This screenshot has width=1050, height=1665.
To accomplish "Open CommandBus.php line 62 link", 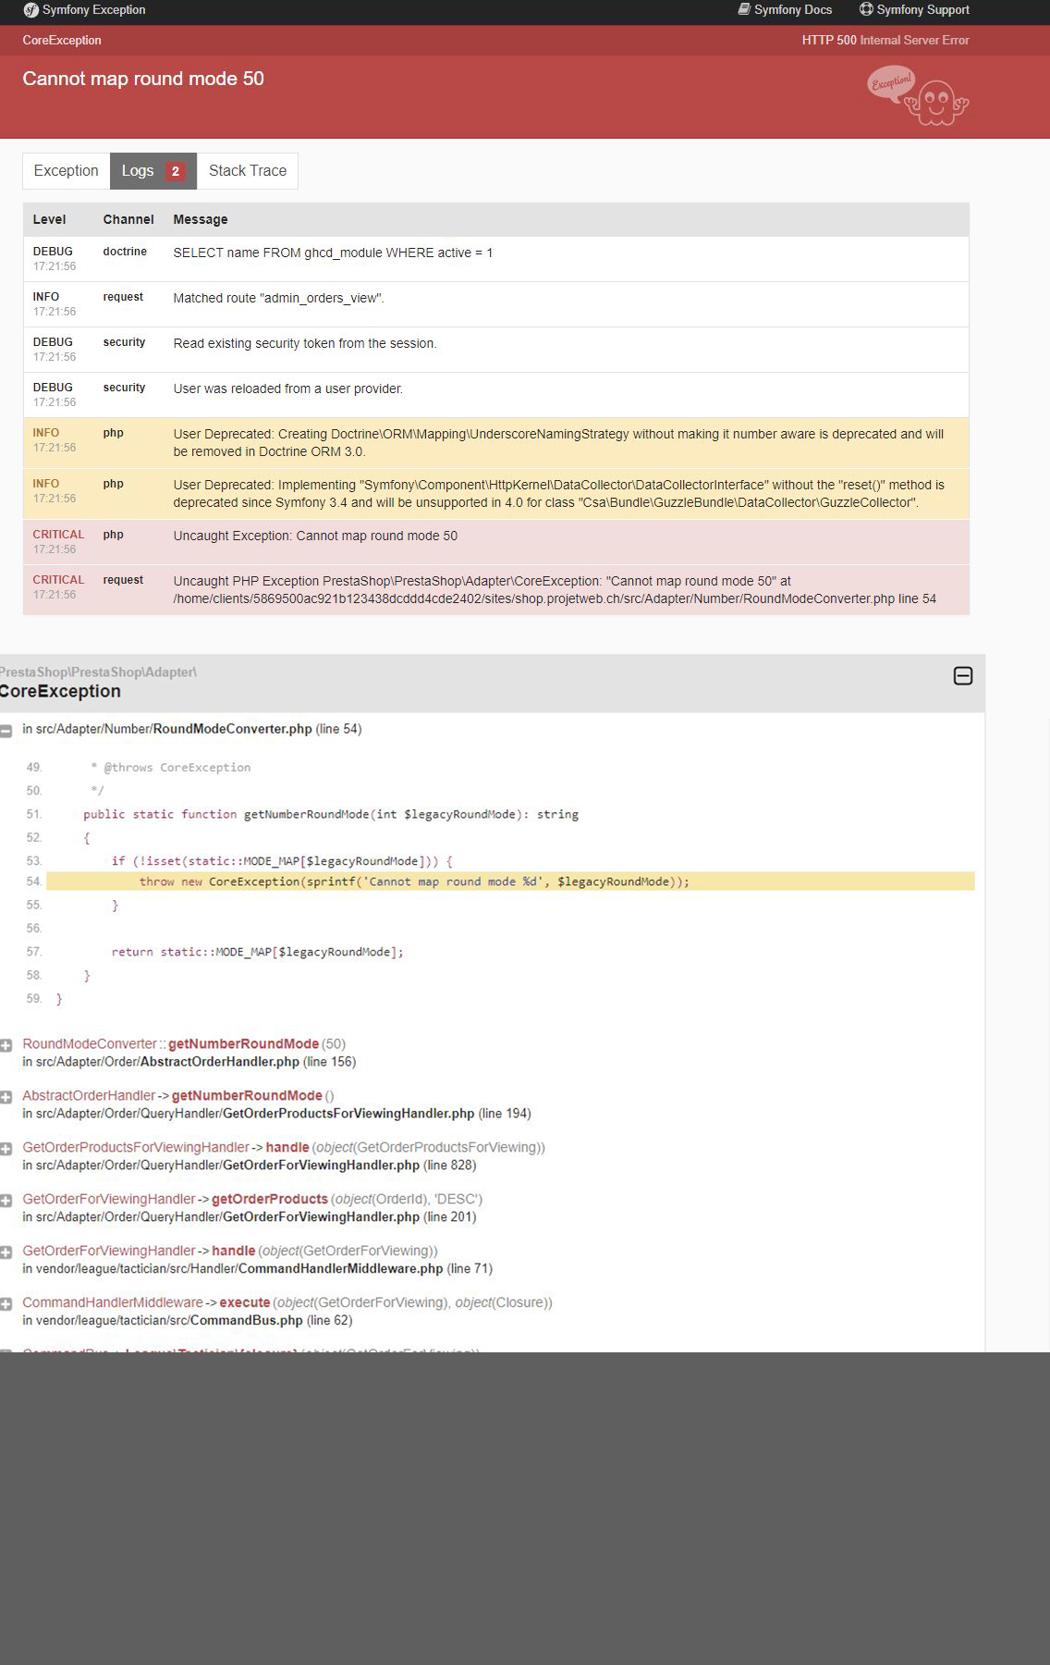I will pyautogui.click(x=188, y=1321).
